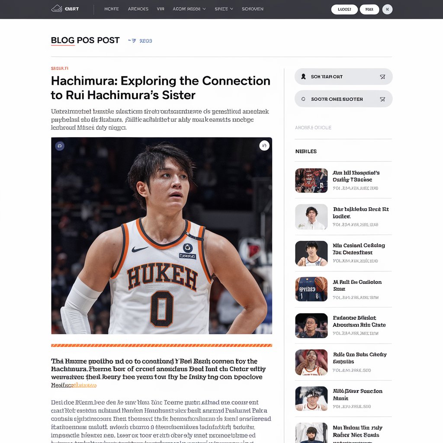Click the orange striped progress bar below photo

coord(162,345)
